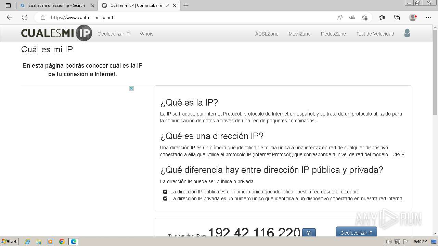Switch to the 'cual es mi direccion ip' search tab

click(57, 5)
